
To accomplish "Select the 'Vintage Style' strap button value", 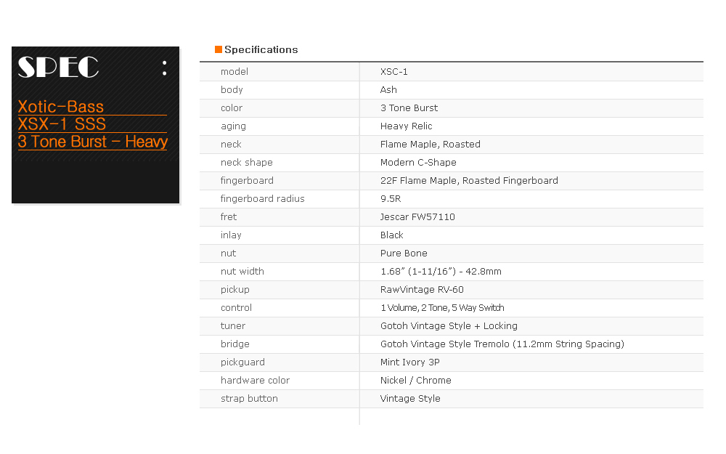I will [410, 398].
